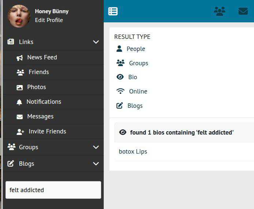This screenshot has height=209, width=254.
Task: Open the envelope mail icon in header
Action: [243, 11]
